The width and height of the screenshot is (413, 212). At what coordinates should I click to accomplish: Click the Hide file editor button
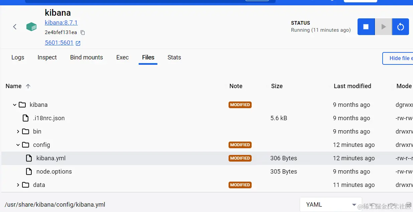click(x=398, y=58)
